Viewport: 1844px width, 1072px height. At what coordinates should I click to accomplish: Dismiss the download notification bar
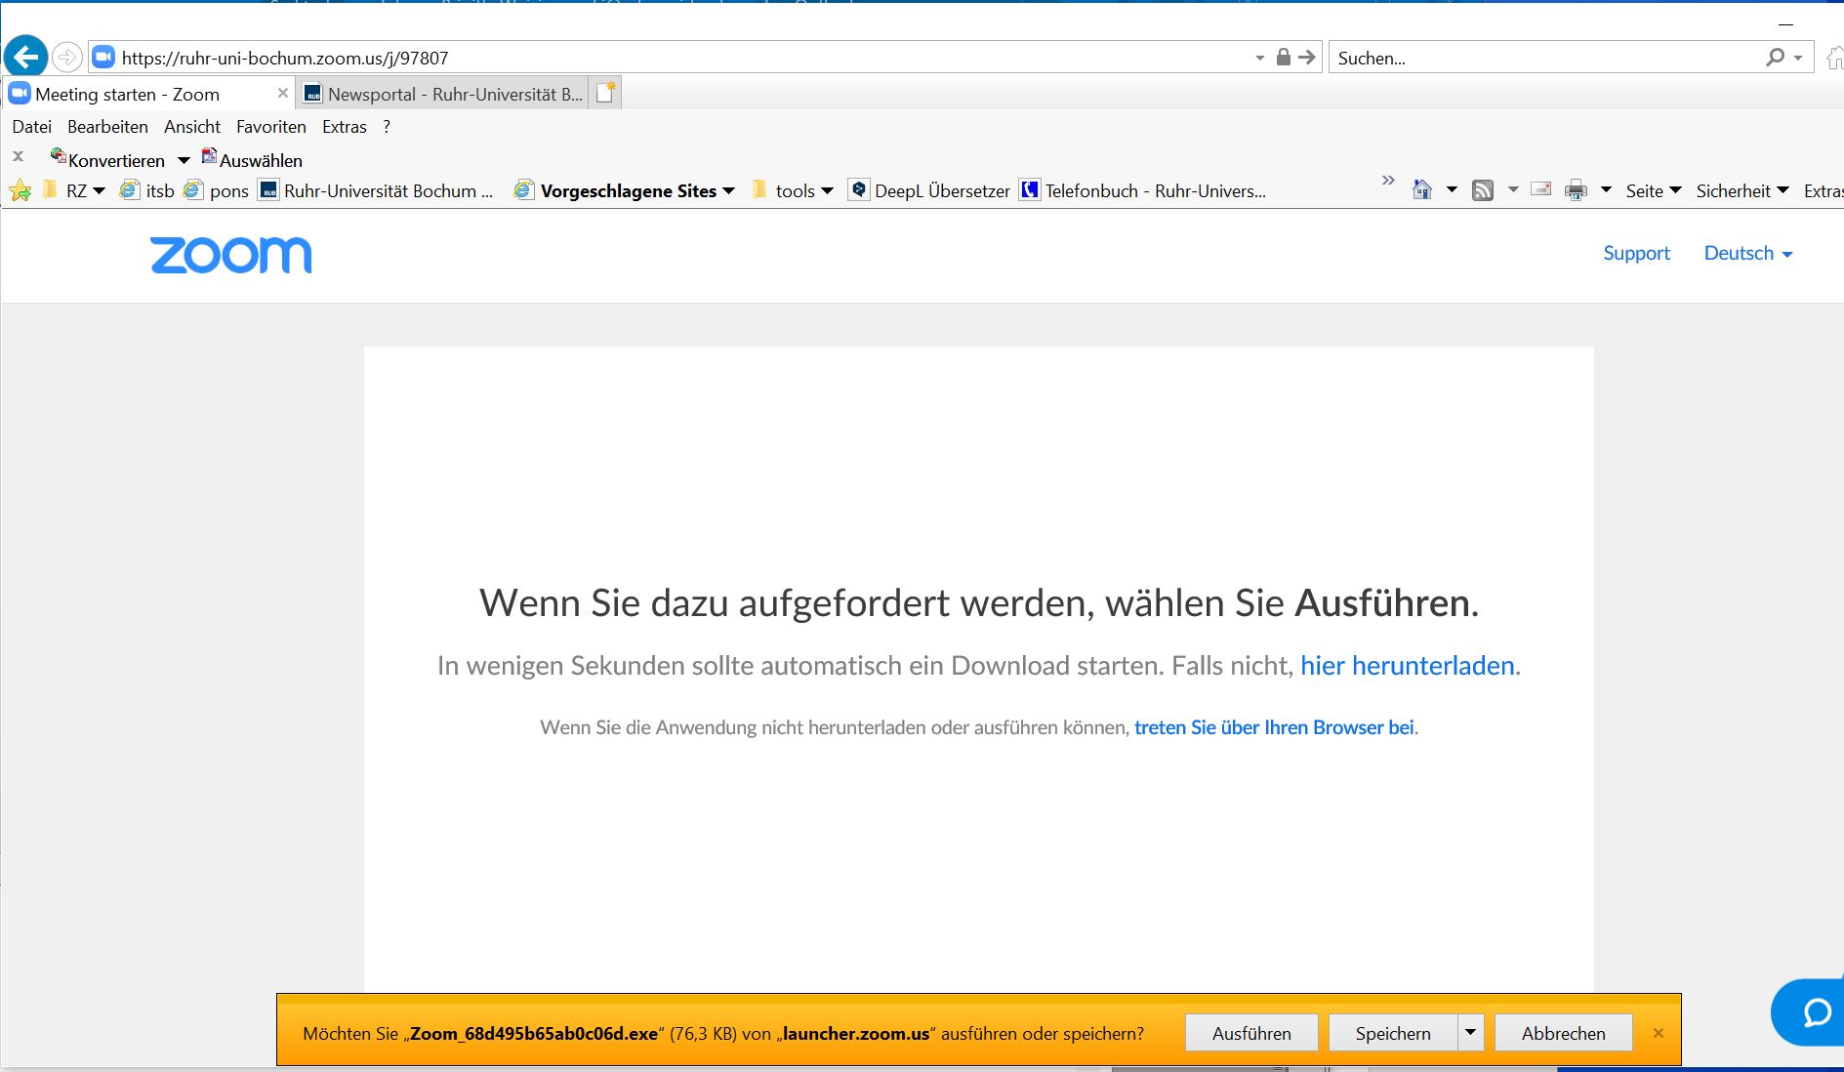(1658, 1033)
